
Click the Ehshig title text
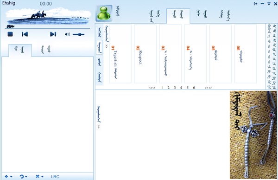point(9,3)
